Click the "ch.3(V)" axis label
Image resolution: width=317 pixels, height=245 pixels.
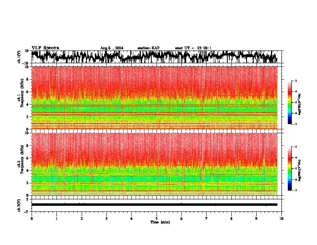(19, 205)
